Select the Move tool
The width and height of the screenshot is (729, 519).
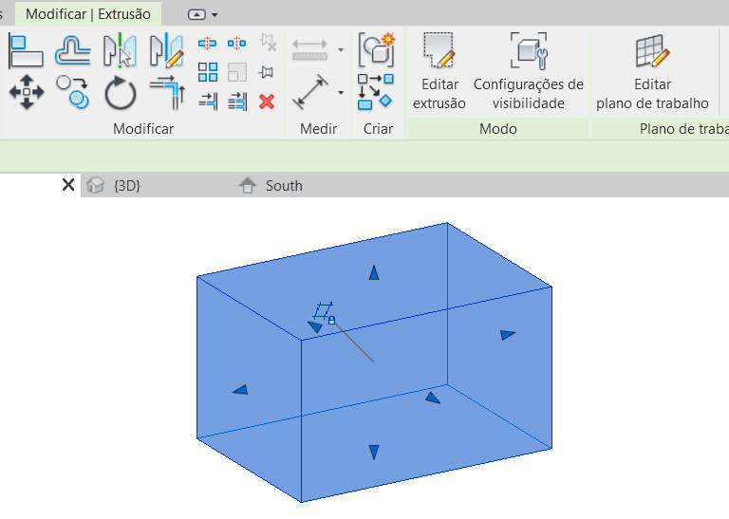[26, 93]
